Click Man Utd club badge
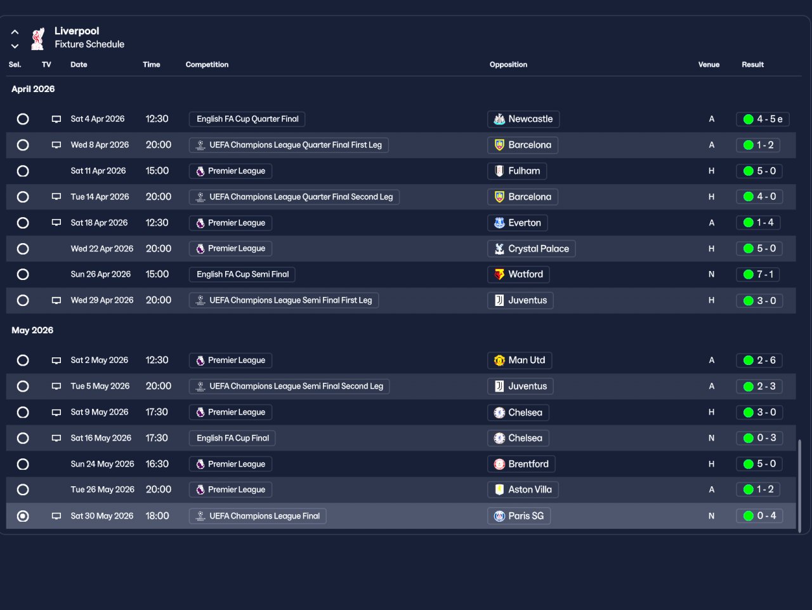 pos(499,361)
